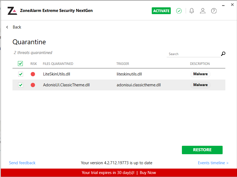Click the red risk dot for AdonisUI.ClassicTheme.dll

[33, 85]
